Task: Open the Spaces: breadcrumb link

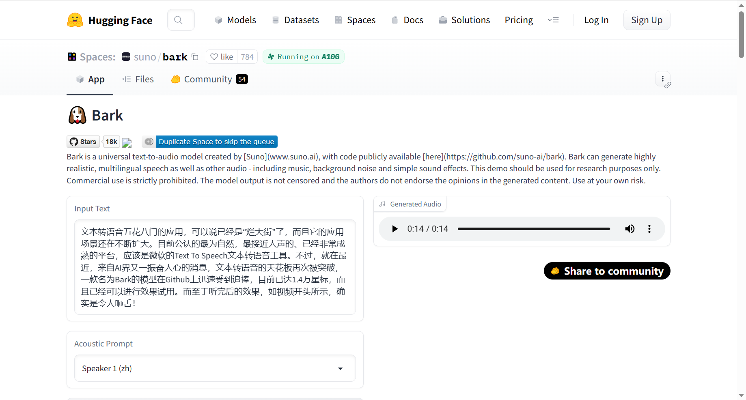Action: 97,57
